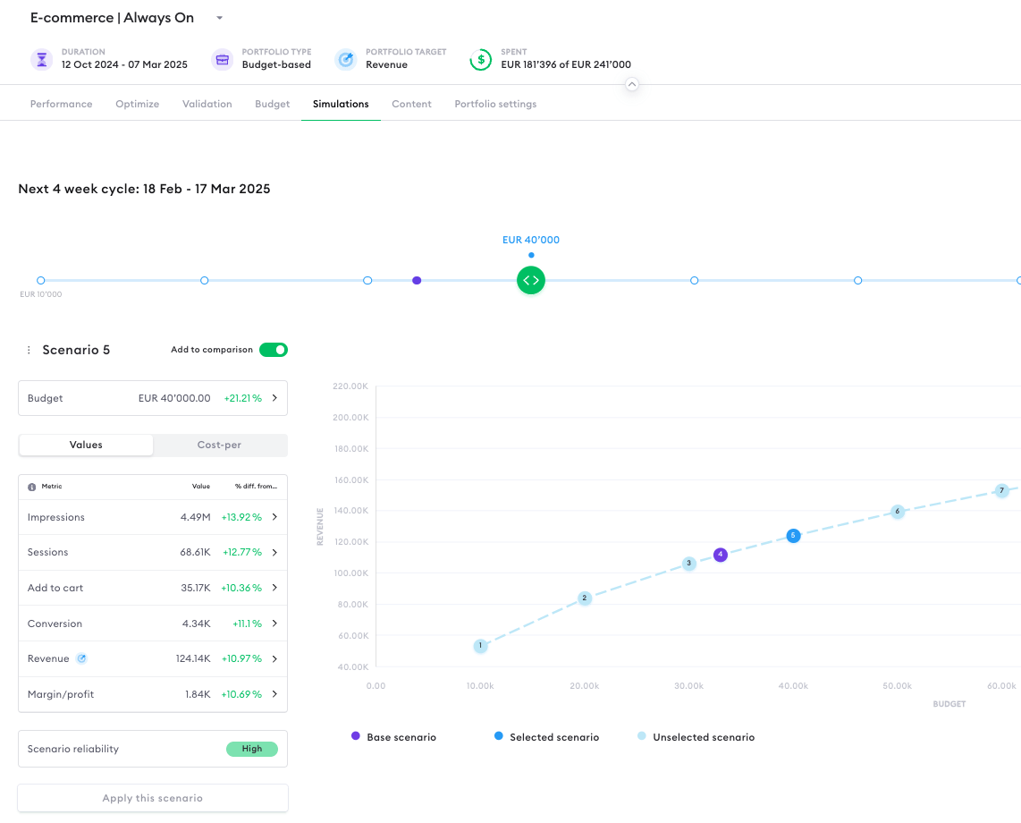Open the Optimize tab
Screen dimensions: 1021x823
pos(137,104)
